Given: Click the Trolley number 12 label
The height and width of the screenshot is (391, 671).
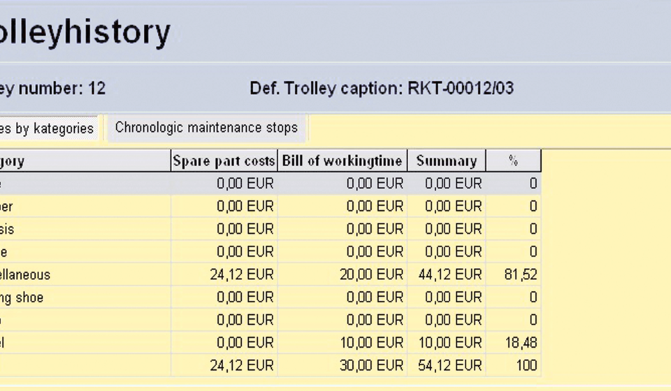Looking at the screenshot, I should (x=52, y=89).
